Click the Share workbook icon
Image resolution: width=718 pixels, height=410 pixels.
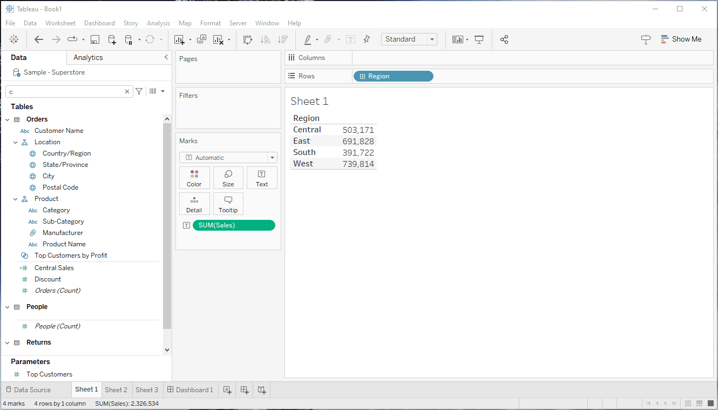pyautogui.click(x=504, y=39)
